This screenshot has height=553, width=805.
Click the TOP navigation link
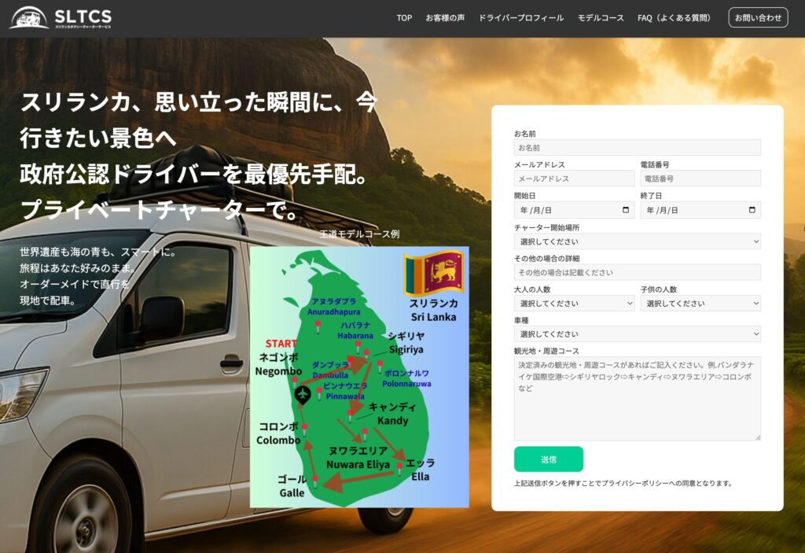[x=403, y=17]
